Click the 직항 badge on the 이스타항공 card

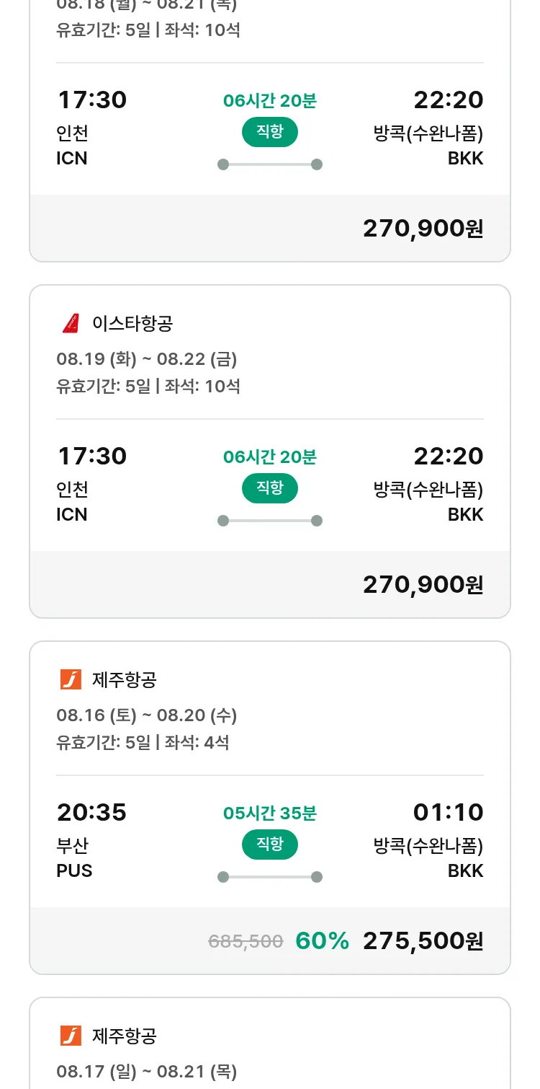pyautogui.click(x=269, y=488)
